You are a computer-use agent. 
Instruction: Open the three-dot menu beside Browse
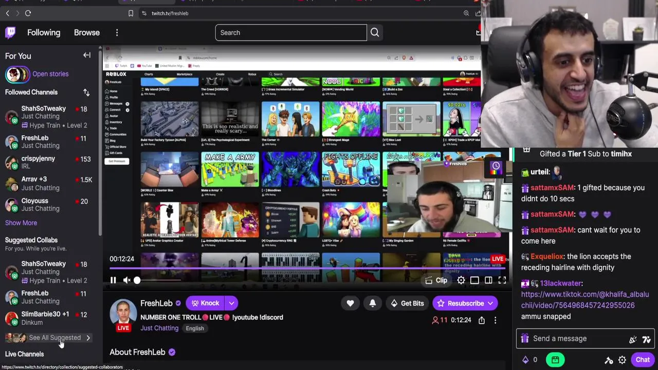click(117, 33)
